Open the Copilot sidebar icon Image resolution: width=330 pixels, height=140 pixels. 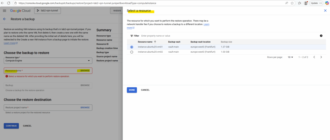[x=327, y=3]
